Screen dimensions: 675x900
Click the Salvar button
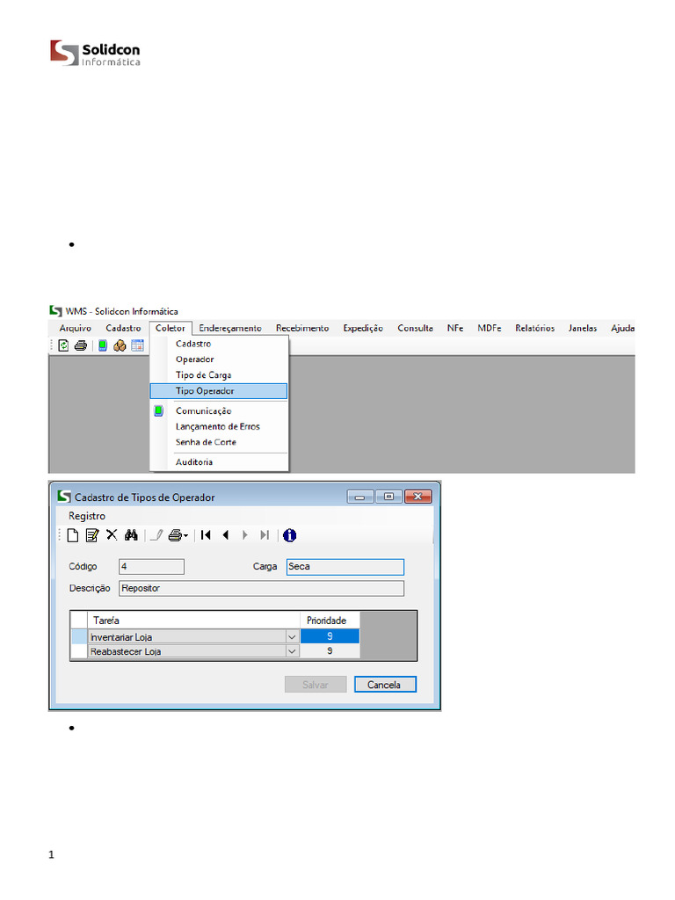pyautogui.click(x=316, y=685)
